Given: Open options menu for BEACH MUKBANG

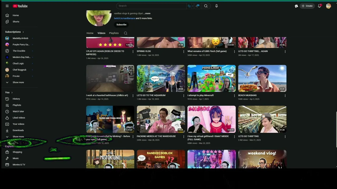Looking at the screenshot, I should click(285, 96).
